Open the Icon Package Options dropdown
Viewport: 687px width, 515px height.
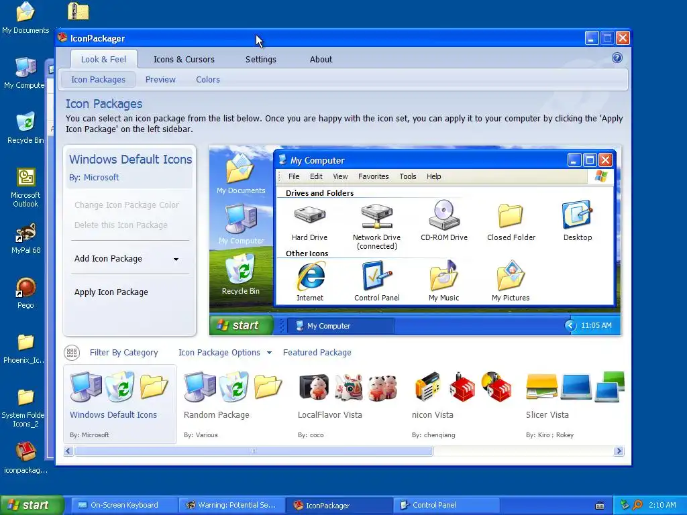[225, 353]
